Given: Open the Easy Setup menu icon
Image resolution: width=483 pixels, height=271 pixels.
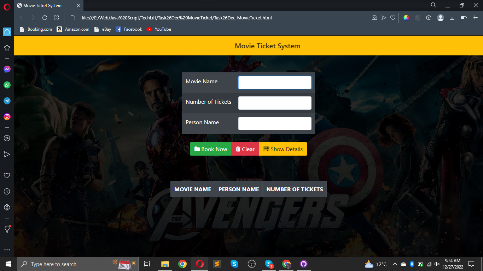Looking at the screenshot, I should tap(475, 18).
